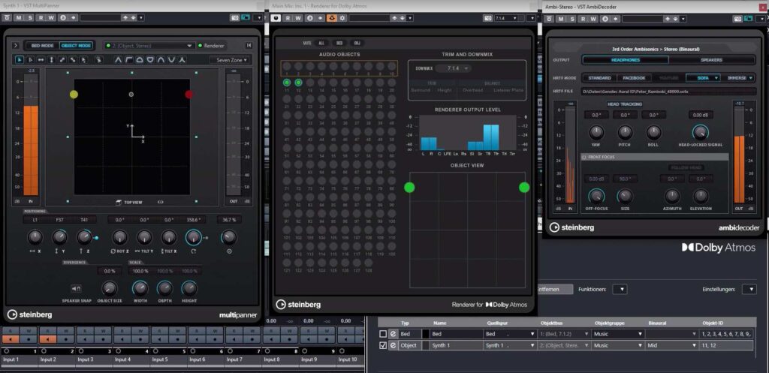Click the left green object dot in Object View
Viewport: 769px width, 373px height.
pos(409,187)
